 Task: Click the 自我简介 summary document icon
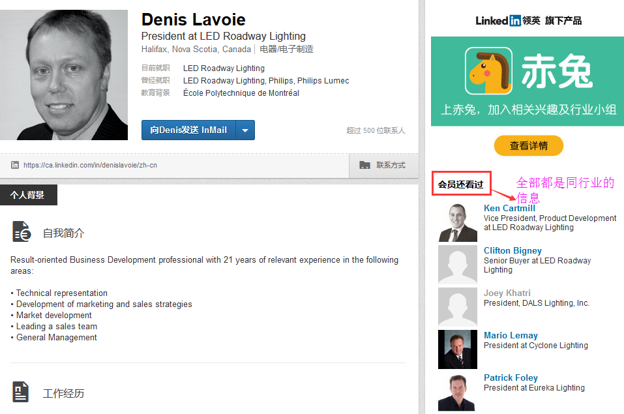22,231
